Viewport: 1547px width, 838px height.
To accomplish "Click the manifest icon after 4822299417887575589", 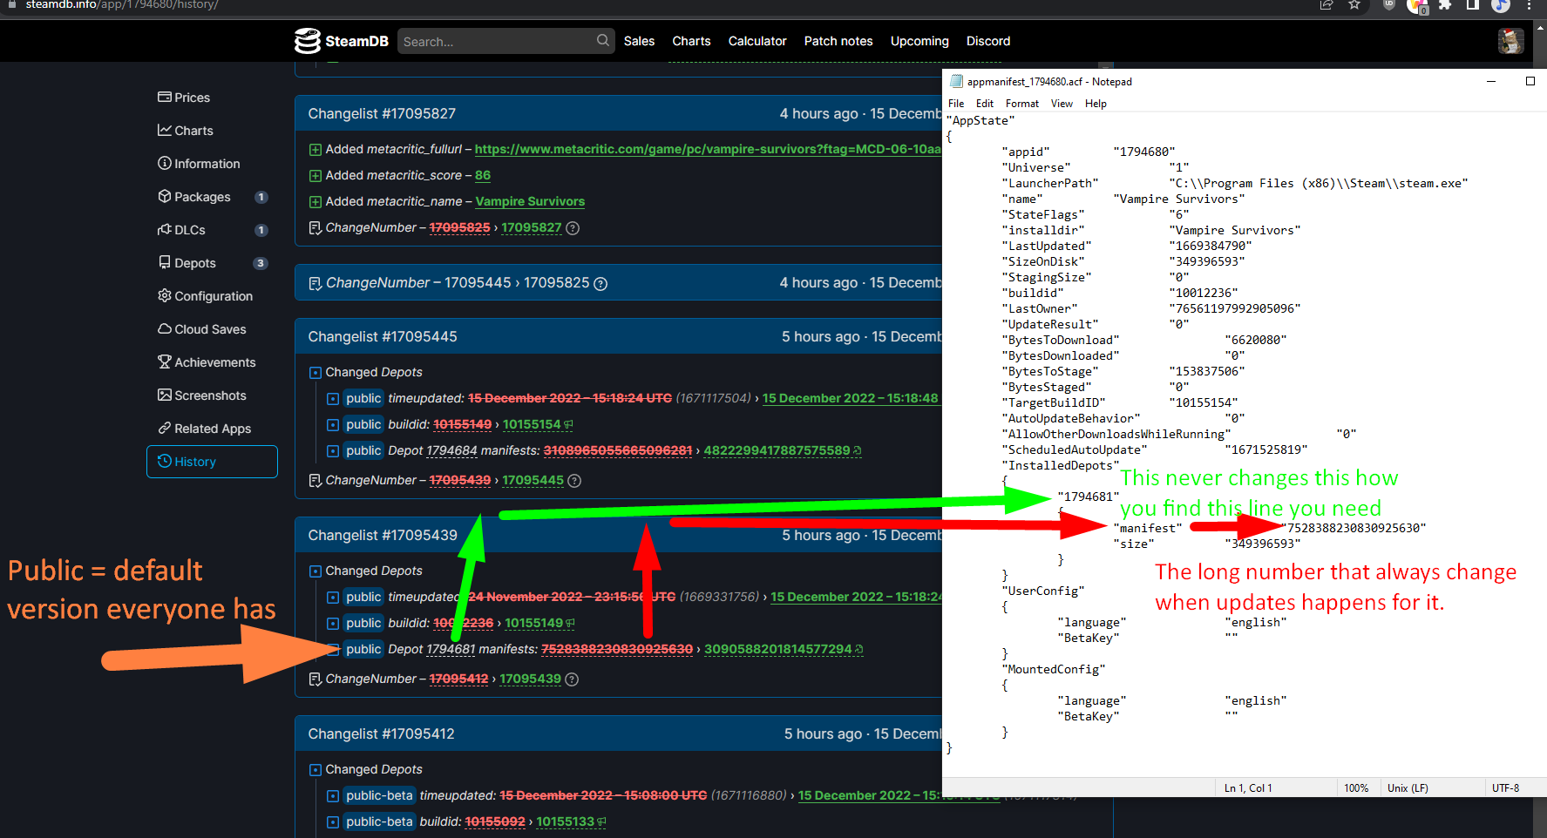I will click(858, 451).
